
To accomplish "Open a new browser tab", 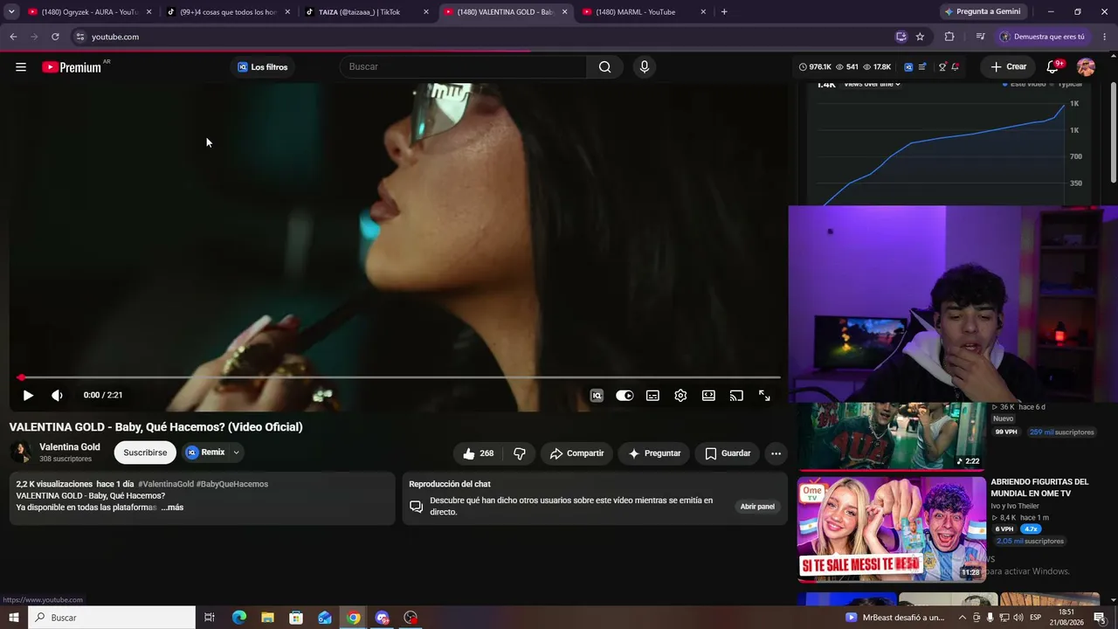I will coord(724,12).
